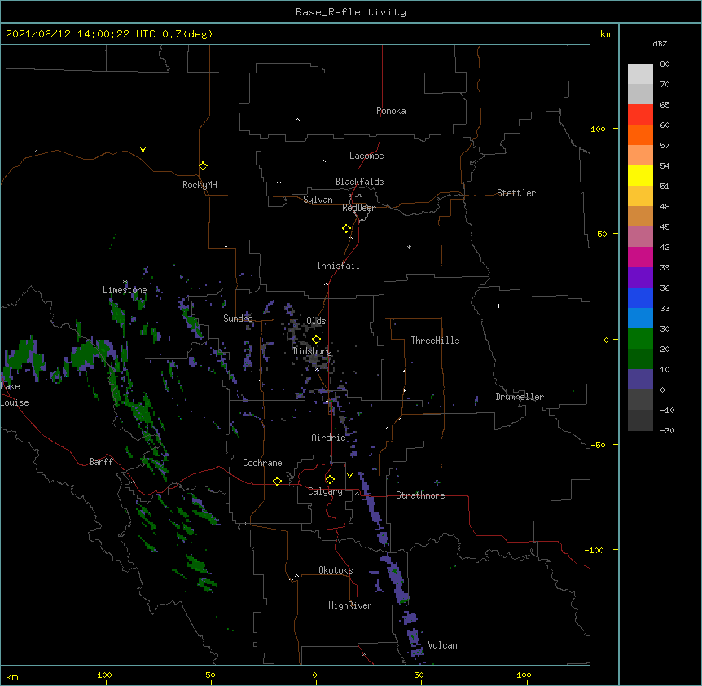Click the Sundre town label
The image size is (702, 686).
click(238, 319)
